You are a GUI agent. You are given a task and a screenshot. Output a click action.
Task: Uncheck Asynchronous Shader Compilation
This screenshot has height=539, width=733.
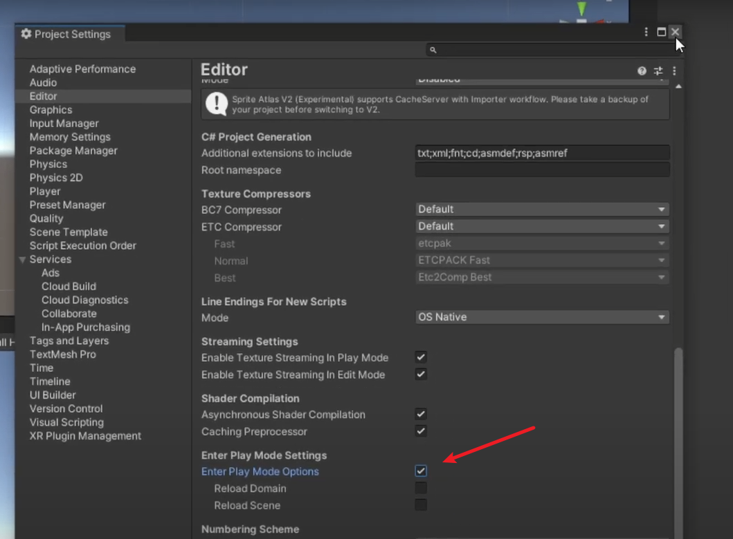[x=421, y=414]
